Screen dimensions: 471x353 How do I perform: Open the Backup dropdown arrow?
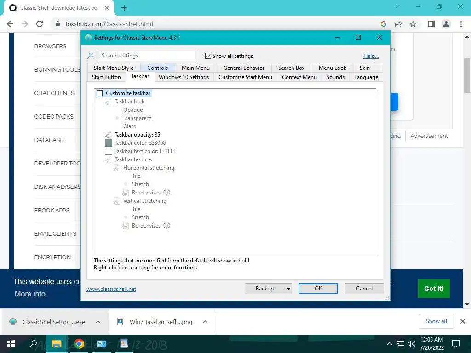(288, 289)
